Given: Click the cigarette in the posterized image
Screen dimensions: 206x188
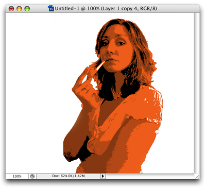Looking at the screenshot, I should 100,65.
